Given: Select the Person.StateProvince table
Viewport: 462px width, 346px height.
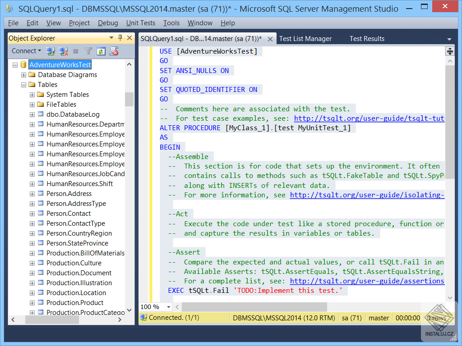Looking at the screenshot, I should pyautogui.click(x=77, y=243).
